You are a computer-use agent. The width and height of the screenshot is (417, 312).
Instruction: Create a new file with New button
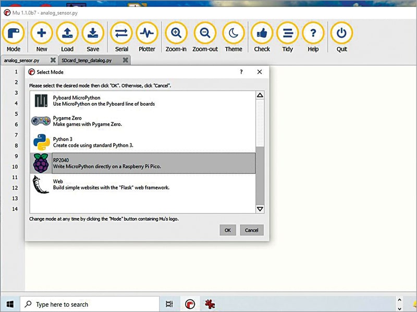pos(42,34)
